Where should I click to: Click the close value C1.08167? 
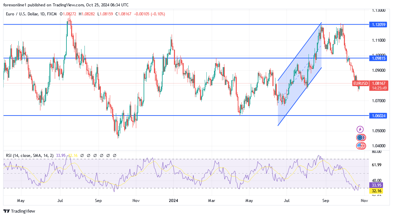[123, 14]
